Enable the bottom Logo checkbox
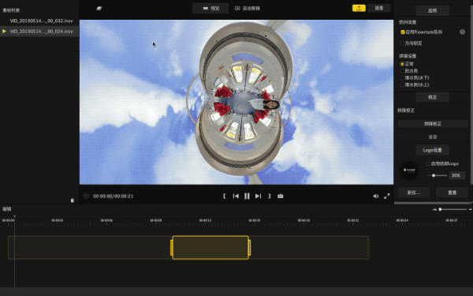Image resolution: width=473 pixels, height=296 pixels. coord(428,163)
